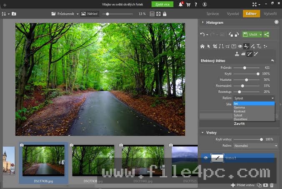Select the perspective tool icon
The width and height of the screenshot is (282, 189).
[x=227, y=47]
